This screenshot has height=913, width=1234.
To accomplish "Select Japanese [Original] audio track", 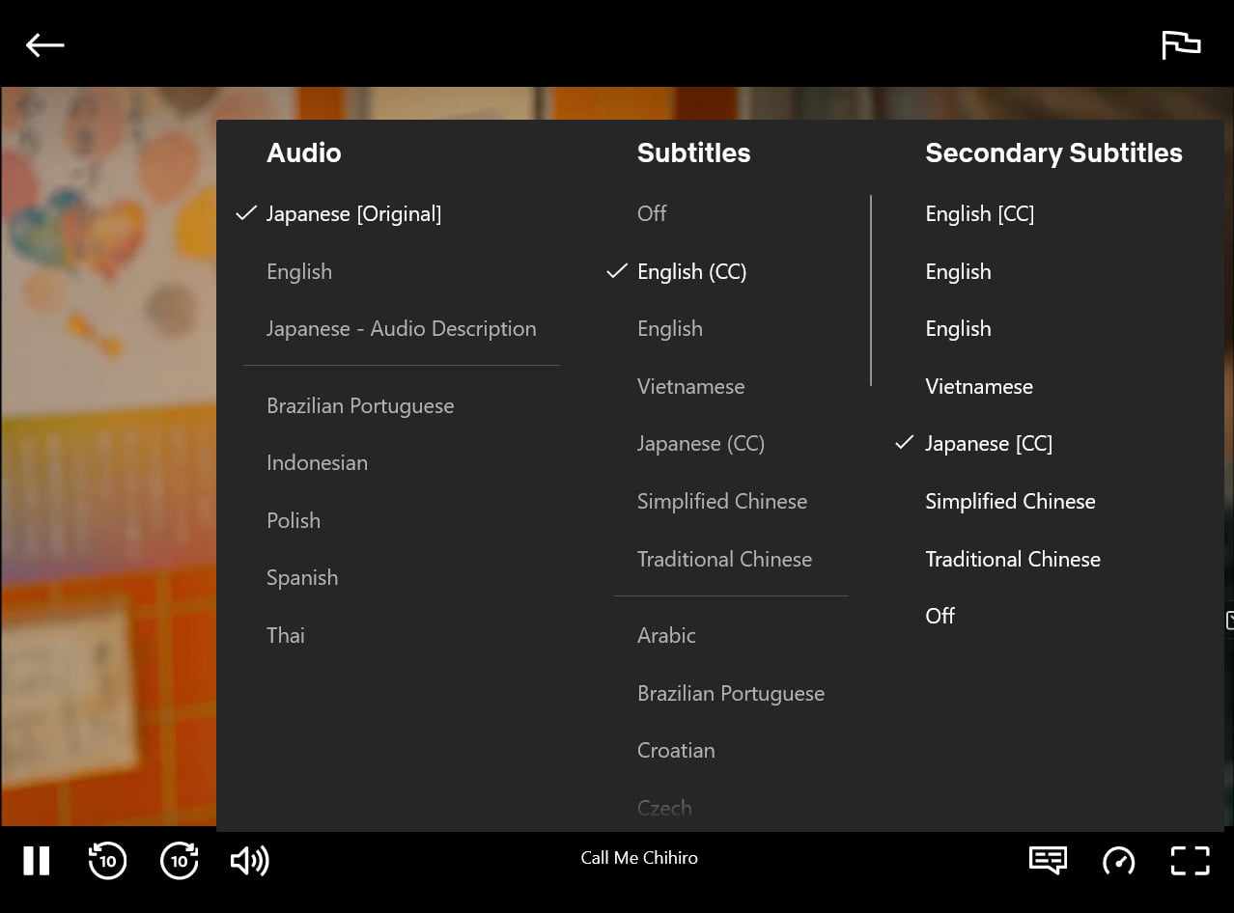I will (353, 214).
